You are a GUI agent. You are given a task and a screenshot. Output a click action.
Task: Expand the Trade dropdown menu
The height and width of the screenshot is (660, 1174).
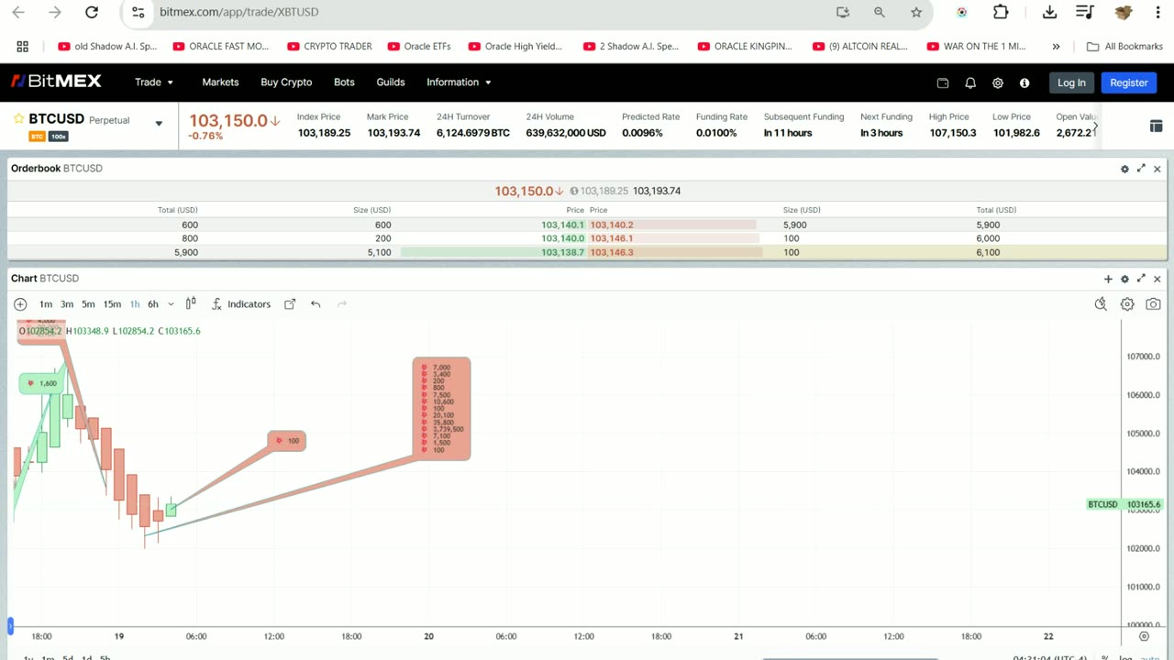click(x=154, y=82)
